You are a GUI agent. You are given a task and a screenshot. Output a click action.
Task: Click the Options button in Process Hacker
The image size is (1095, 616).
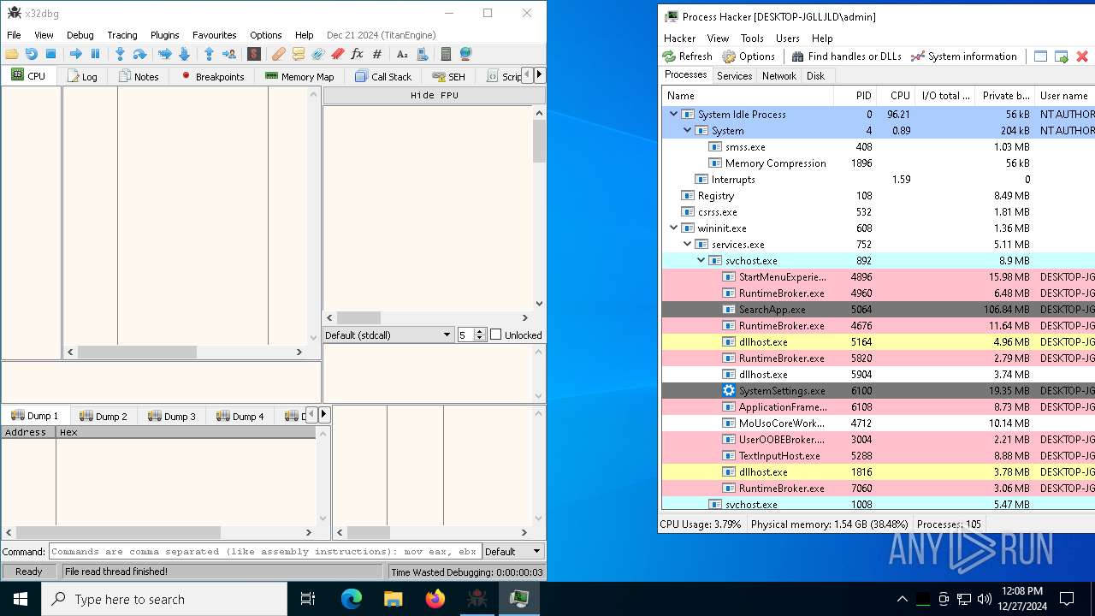click(749, 56)
